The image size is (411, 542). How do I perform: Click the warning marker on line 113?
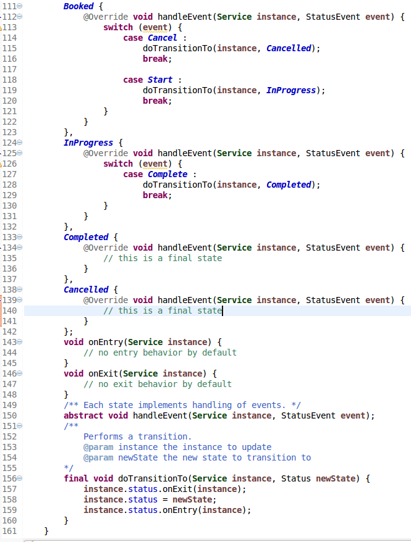pos(1,27)
